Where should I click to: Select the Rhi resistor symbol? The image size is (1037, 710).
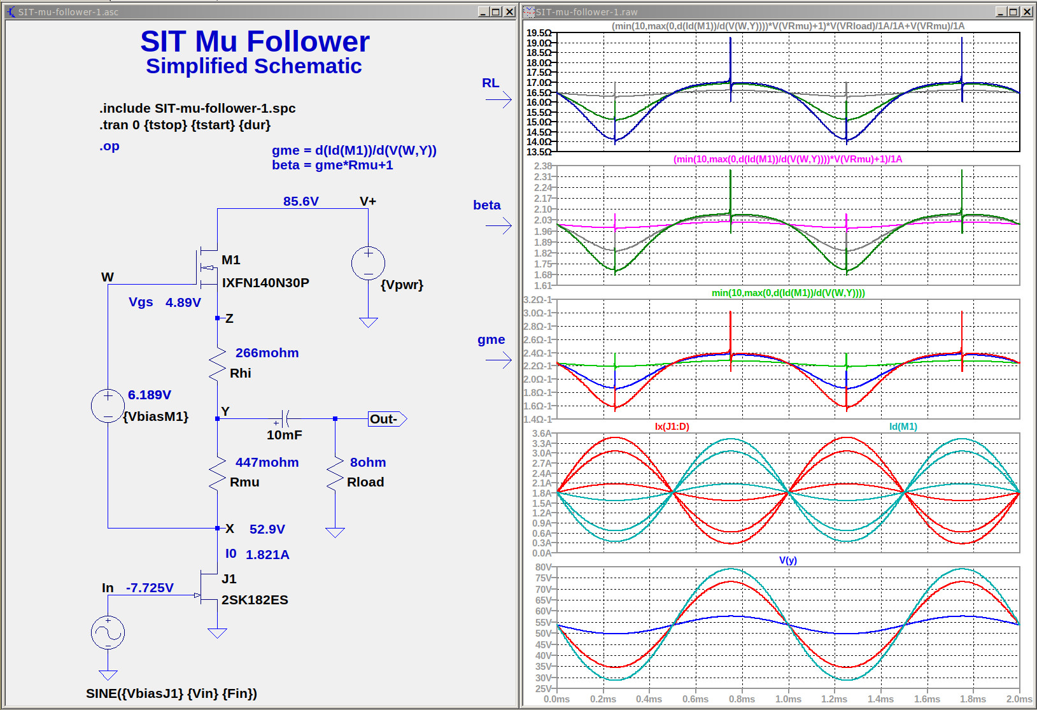click(217, 364)
